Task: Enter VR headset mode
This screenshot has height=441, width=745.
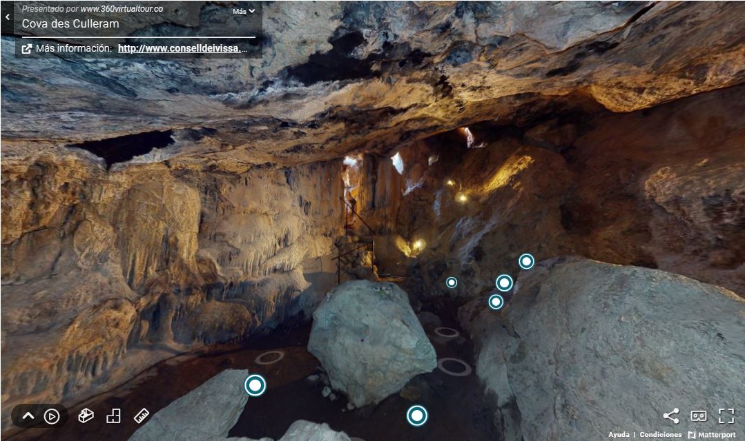Action: [699, 416]
